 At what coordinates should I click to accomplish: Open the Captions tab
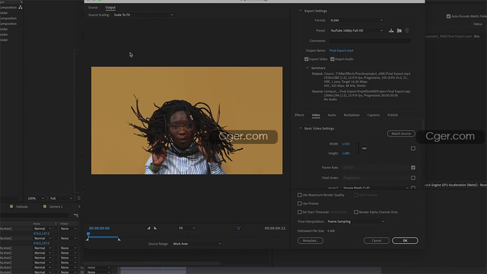[x=374, y=115]
